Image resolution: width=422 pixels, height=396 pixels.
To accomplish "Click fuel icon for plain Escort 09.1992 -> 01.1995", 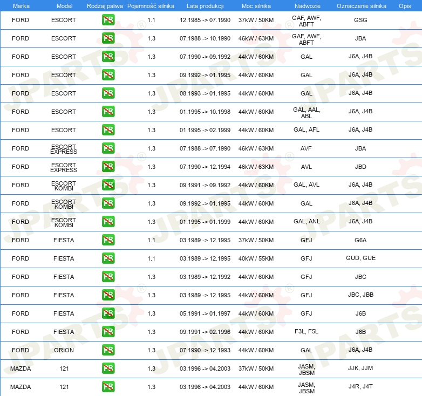I will [x=108, y=75].
